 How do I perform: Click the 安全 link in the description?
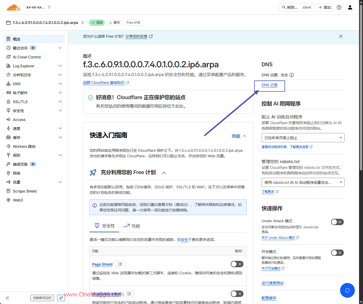[x=184, y=240]
